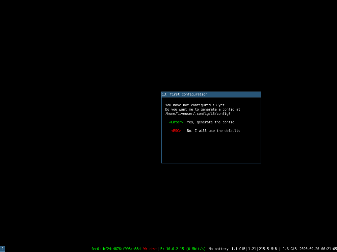Click IPv6 address fec0::bf24:4876:f995:a38d in status bar
Viewport: 337px width, 252px height.
point(116,249)
